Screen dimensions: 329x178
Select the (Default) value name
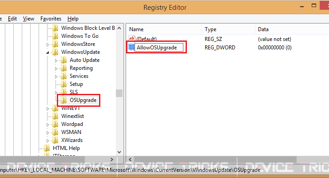tap(147, 39)
